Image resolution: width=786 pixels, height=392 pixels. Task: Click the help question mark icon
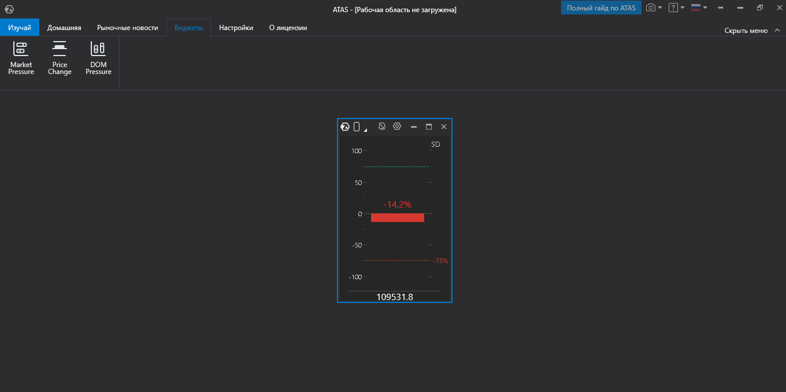673,8
